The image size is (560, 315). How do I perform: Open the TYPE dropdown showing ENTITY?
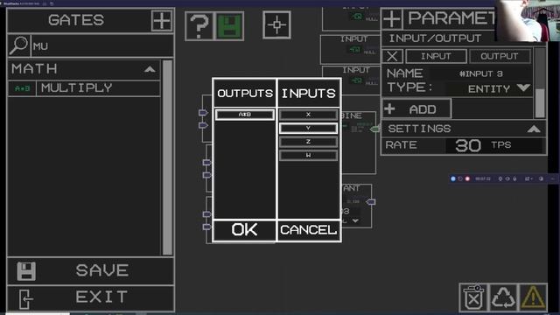pos(523,87)
